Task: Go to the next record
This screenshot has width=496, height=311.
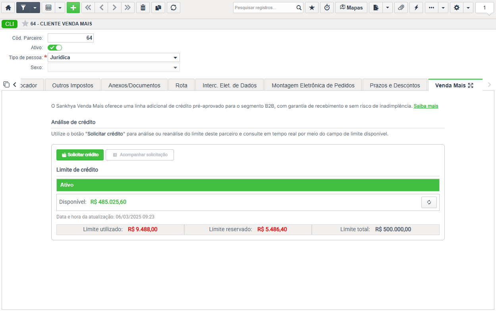Action: tap(114, 8)
